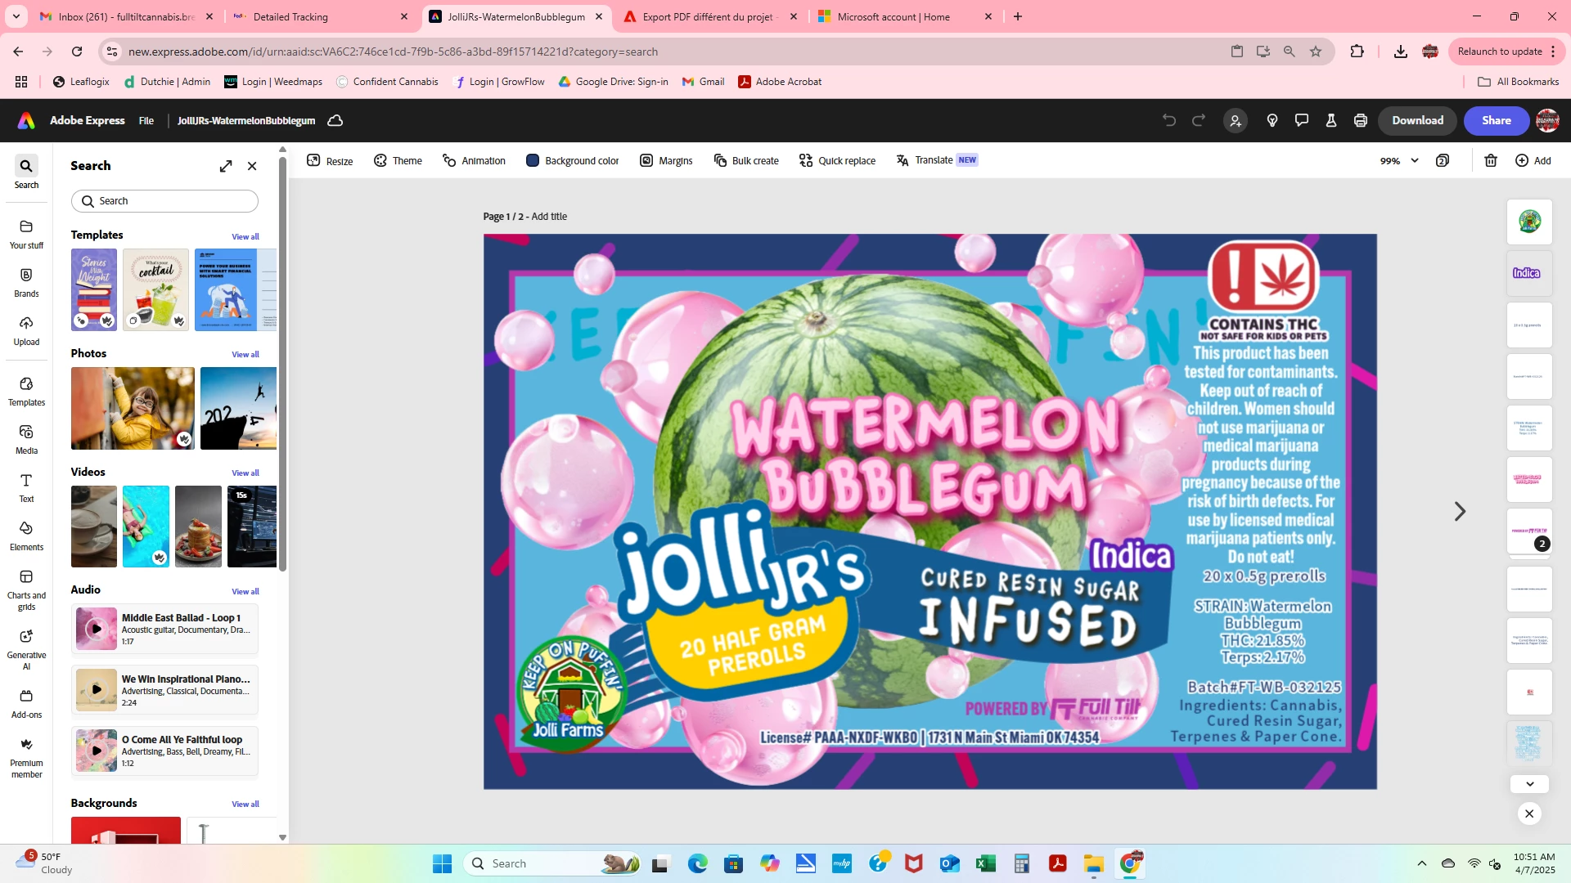1571x883 pixels.
Task: Open the Brands panel in sidebar
Action: point(26,282)
